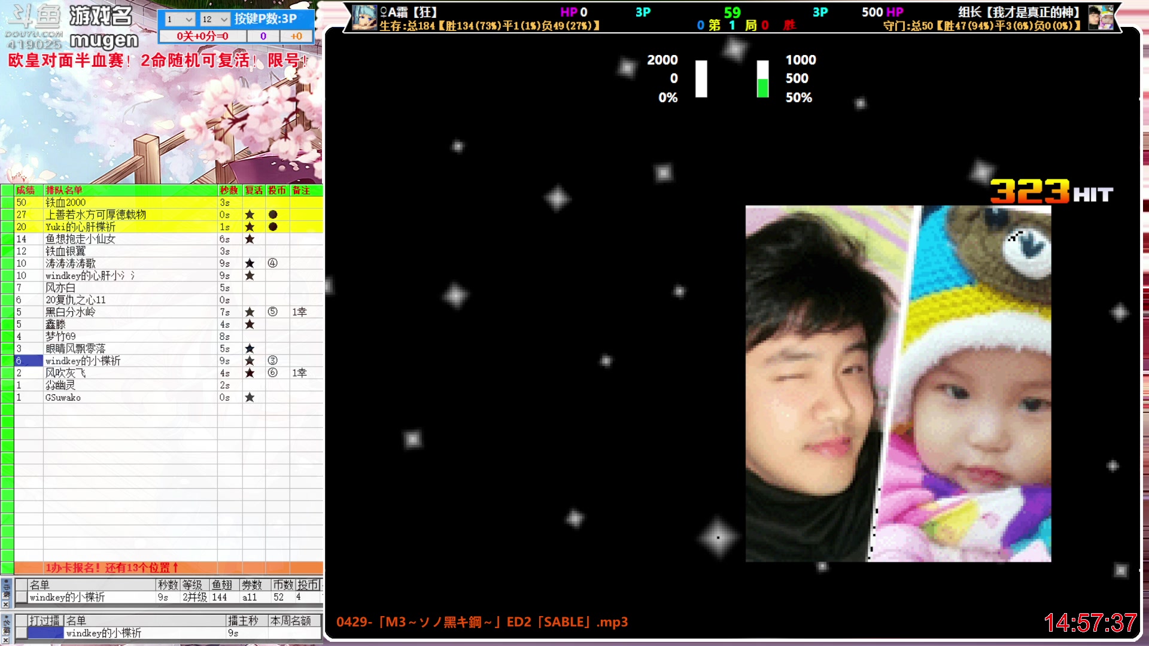Click the left player avatar icon
The height and width of the screenshot is (646, 1149).
click(x=363, y=17)
